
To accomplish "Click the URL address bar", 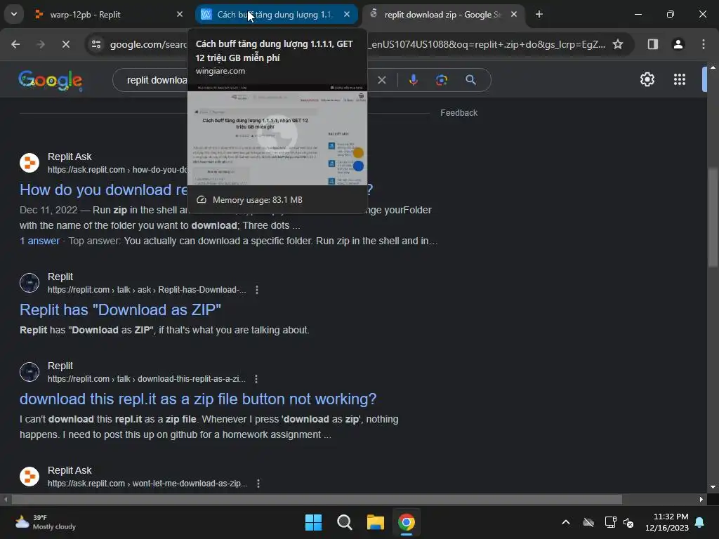I will 359,44.
